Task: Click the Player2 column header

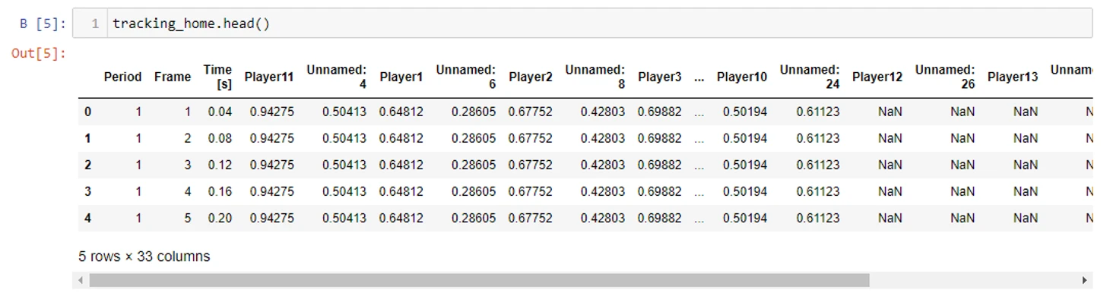Action: pyautogui.click(x=531, y=77)
